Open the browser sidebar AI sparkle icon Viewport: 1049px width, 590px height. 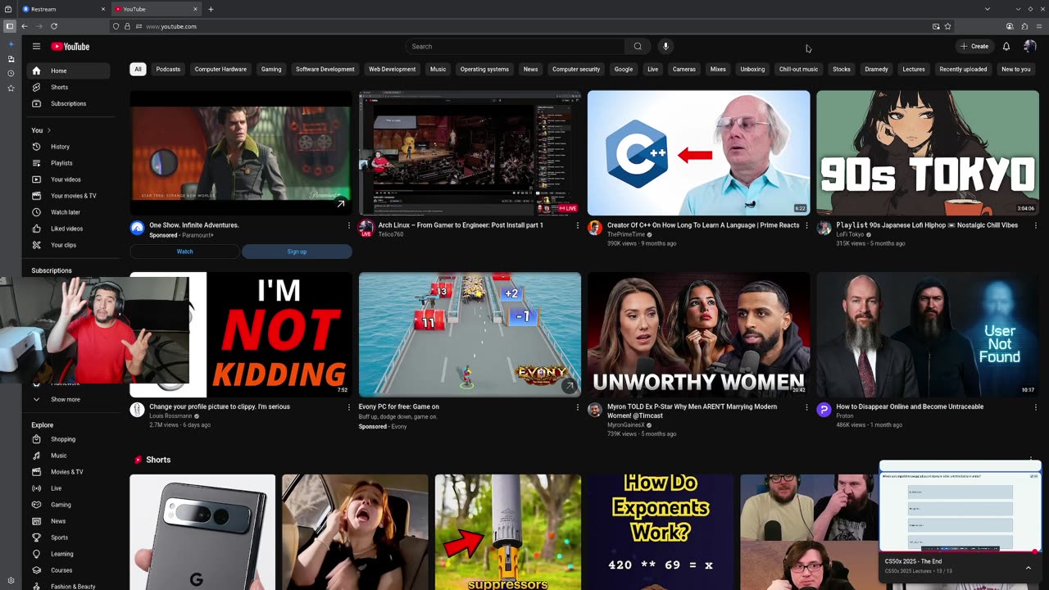[x=11, y=44]
